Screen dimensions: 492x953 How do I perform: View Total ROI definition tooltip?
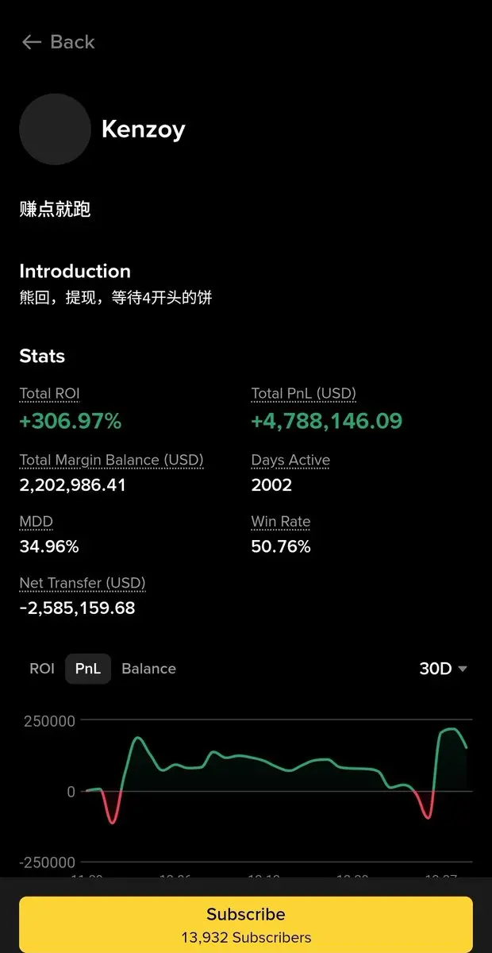pyautogui.click(x=49, y=393)
